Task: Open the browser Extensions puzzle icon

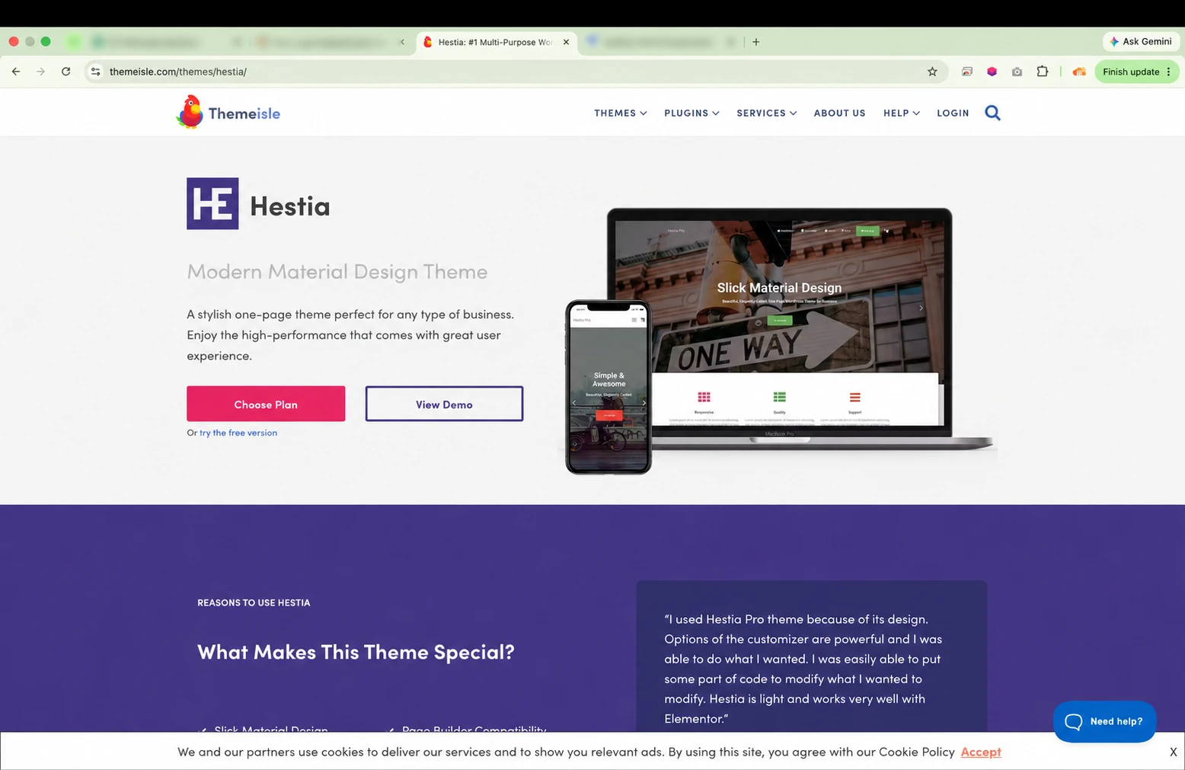Action: pos(1043,72)
